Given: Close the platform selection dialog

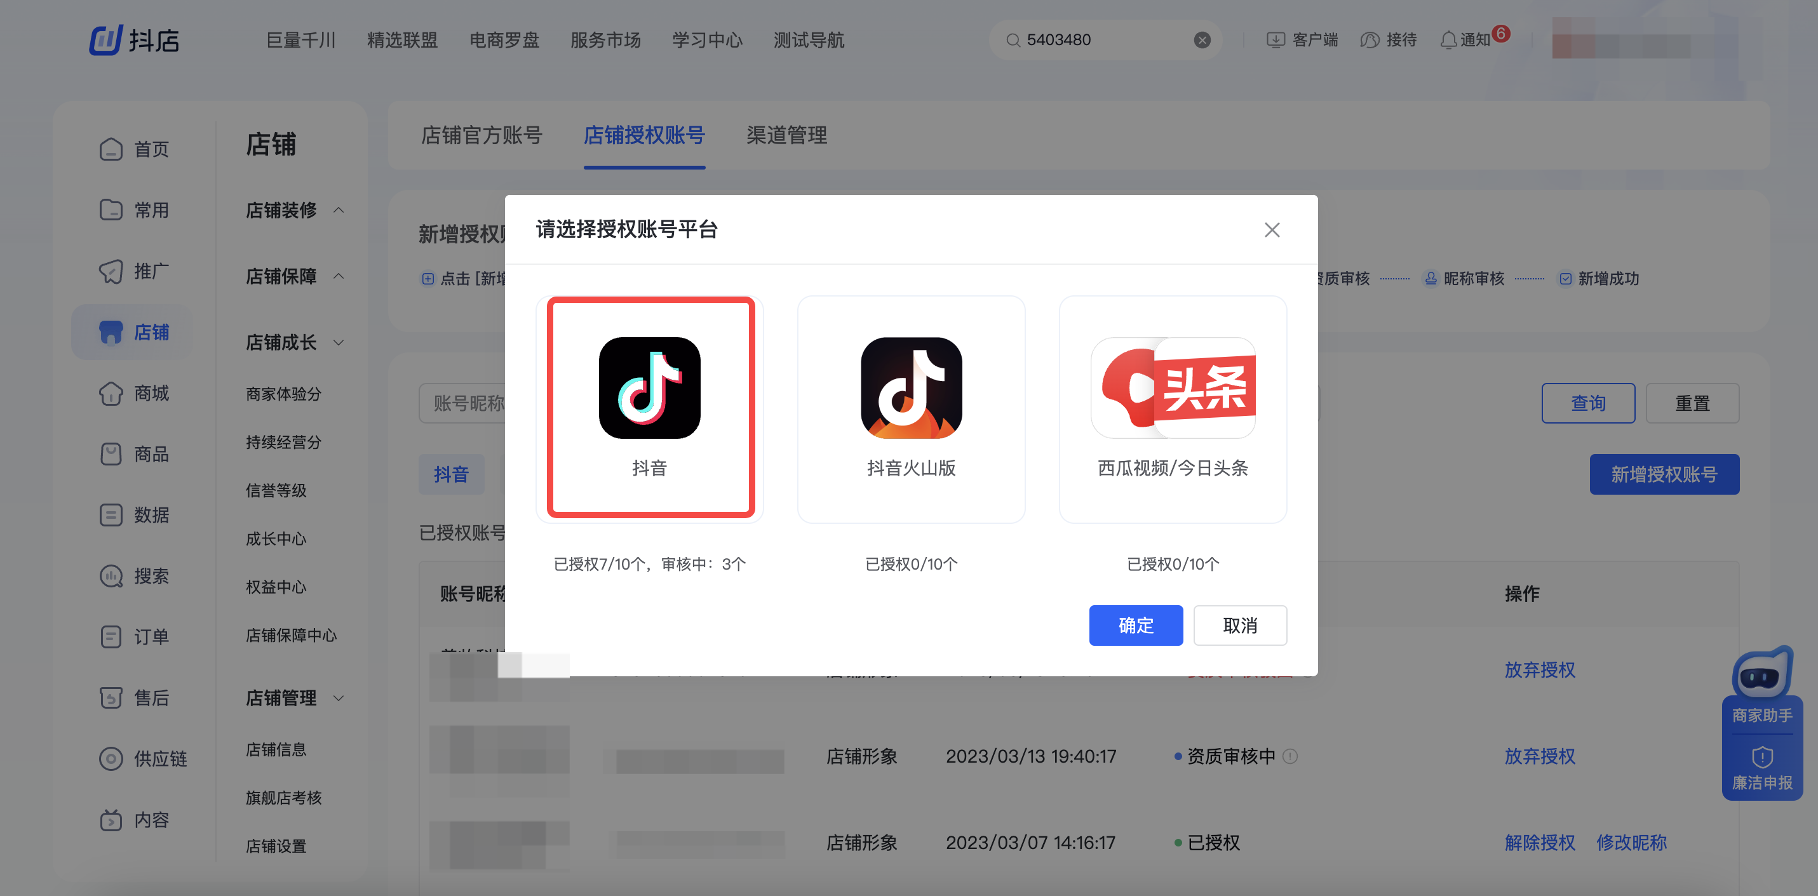Looking at the screenshot, I should coord(1272,230).
